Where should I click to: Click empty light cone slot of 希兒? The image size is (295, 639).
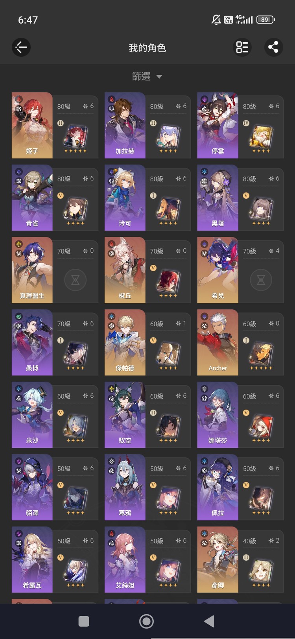261,280
